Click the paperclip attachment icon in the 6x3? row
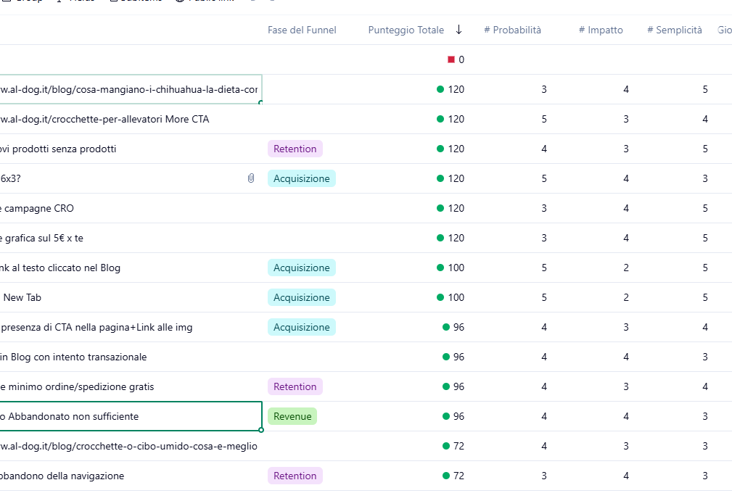The height and width of the screenshot is (501, 732). point(251,178)
